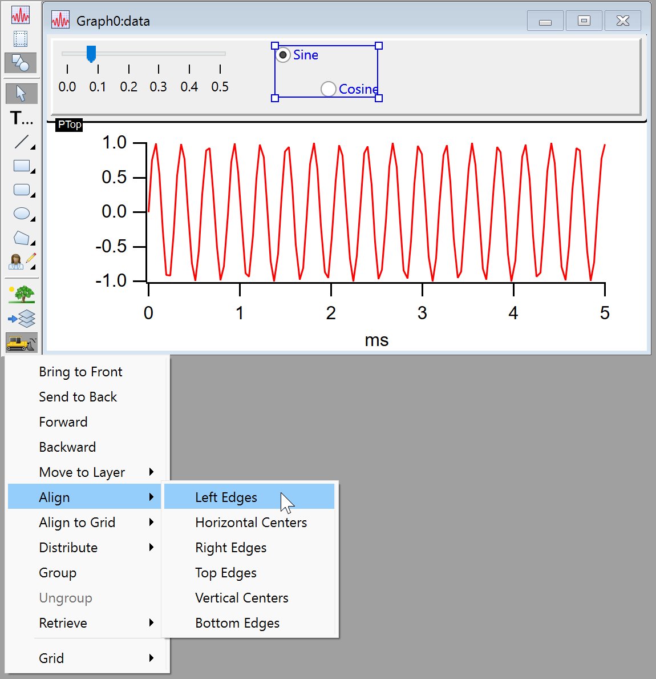Click Group in the context menu

click(58, 573)
